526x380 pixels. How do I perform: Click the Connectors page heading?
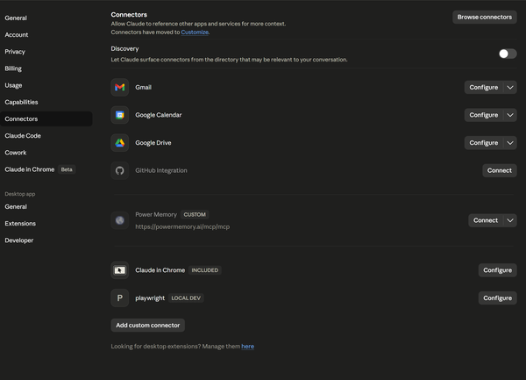pos(129,15)
